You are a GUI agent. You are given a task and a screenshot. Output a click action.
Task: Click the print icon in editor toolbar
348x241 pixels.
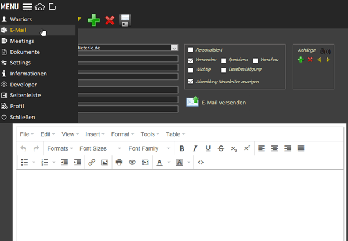pyautogui.click(x=119, y=162)
